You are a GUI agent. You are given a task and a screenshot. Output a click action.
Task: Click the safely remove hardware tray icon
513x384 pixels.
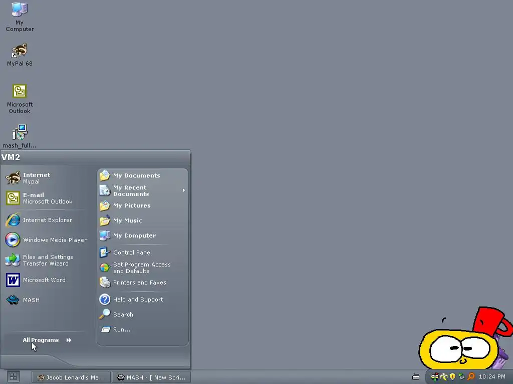pos(461,377)
